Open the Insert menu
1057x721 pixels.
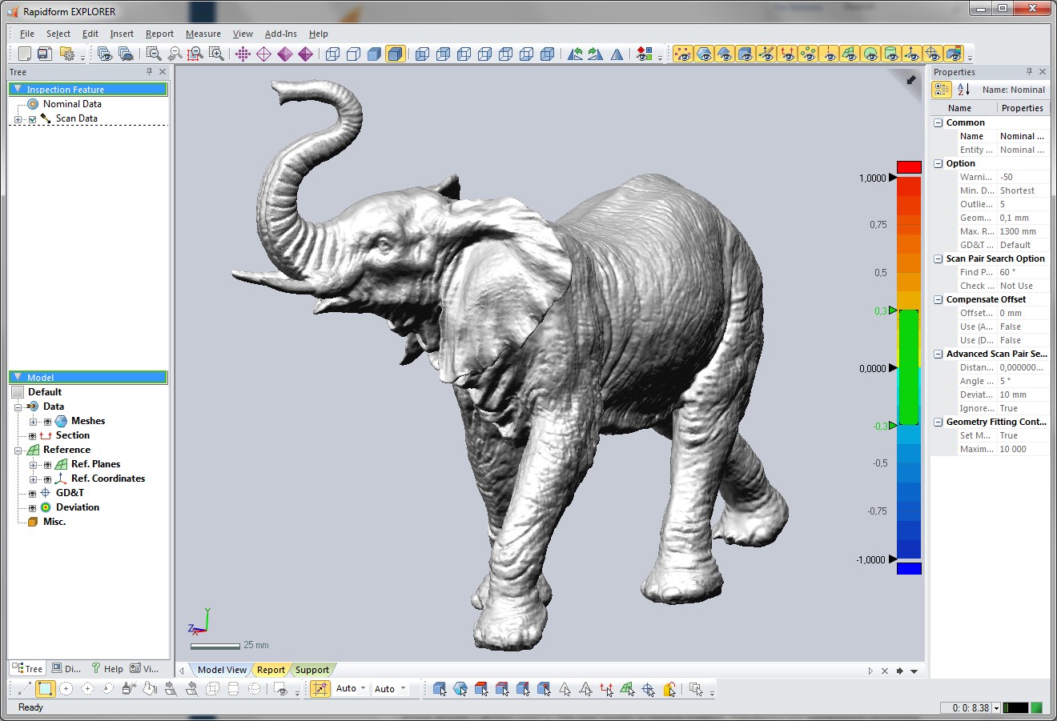(x=122, y=34)
